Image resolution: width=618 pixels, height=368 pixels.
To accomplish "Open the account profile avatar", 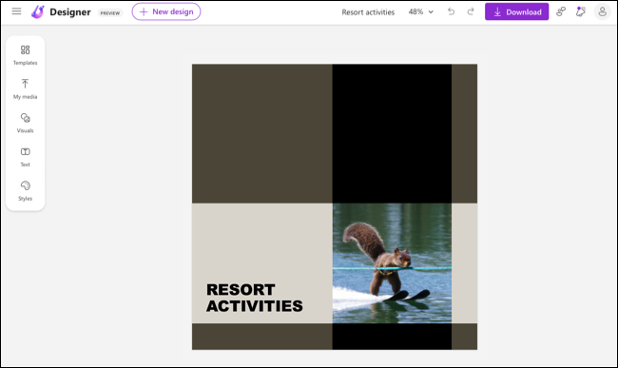I will 602,11.
